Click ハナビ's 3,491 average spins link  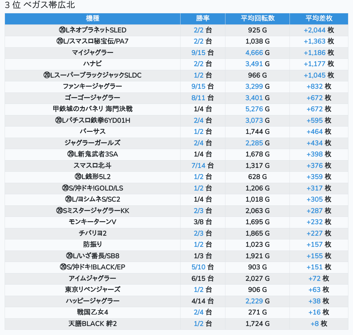tap(254, 64)
